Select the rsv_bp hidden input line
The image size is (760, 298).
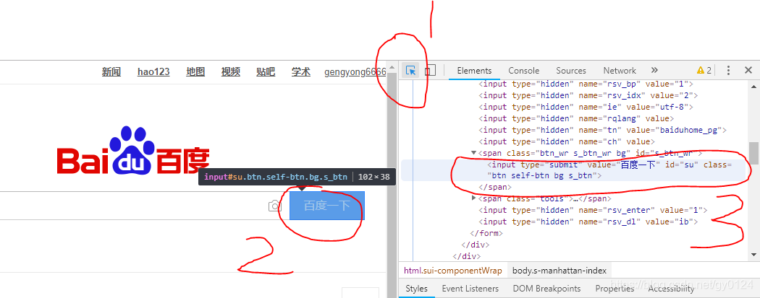click(586, 84)
